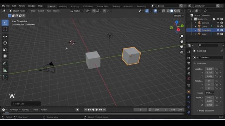Hide Camera in viewport via eye icon

click(218, 23)
